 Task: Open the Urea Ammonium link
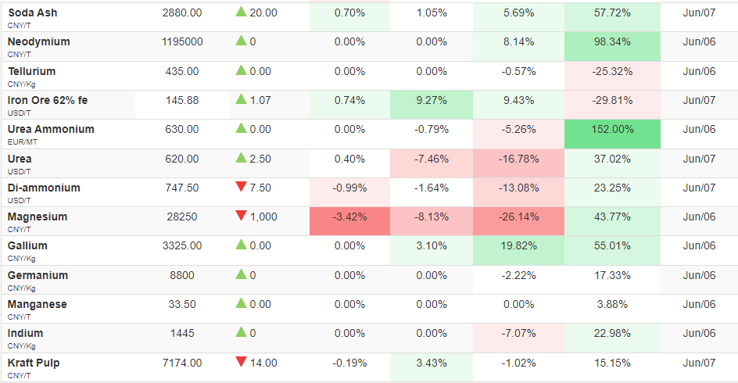pyautogui.click(x=51, y=130)
